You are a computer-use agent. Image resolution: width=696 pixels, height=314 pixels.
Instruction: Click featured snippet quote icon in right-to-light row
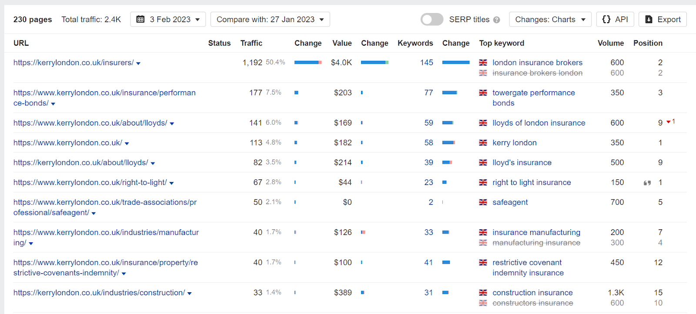coord(647,183)
